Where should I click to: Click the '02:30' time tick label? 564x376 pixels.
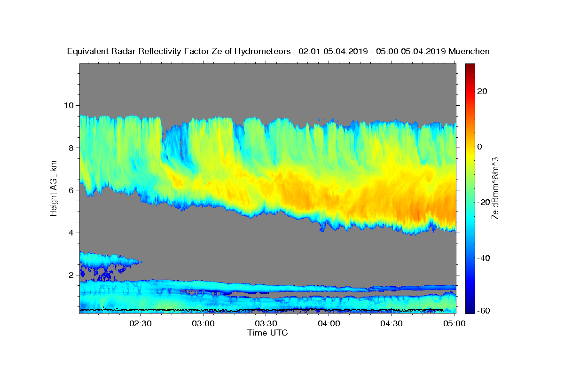pyautogui.click(x=141, y=323)
